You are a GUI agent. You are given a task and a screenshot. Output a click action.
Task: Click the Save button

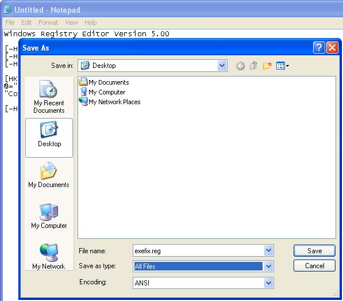tap(314, 250)
